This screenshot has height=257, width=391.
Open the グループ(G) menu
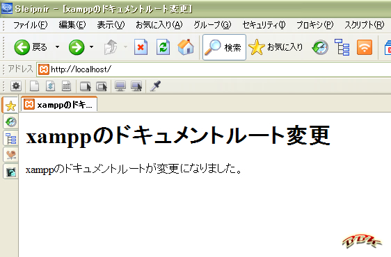[212, 25]
